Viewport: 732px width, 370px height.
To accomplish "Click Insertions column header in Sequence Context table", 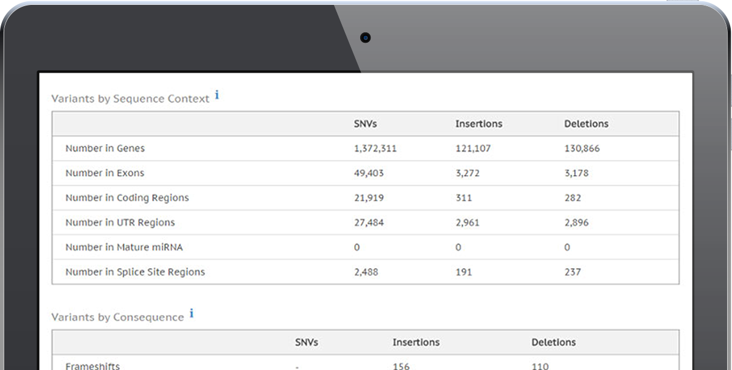I will pos(479,124).
